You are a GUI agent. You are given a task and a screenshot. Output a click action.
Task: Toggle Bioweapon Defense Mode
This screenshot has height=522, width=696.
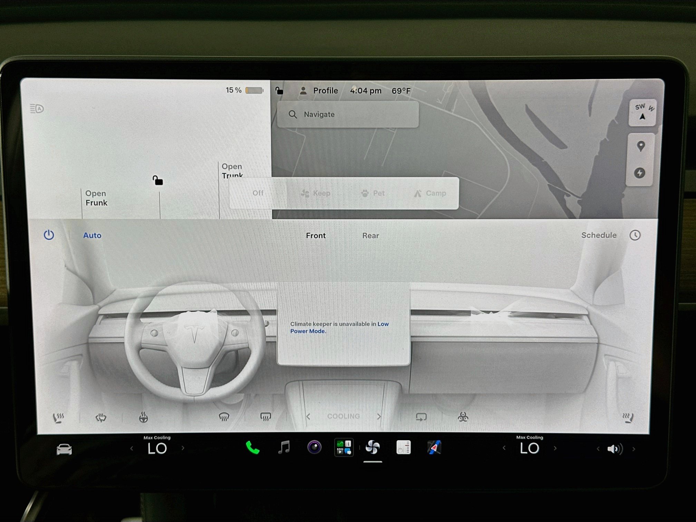click(x=463, y=417)
